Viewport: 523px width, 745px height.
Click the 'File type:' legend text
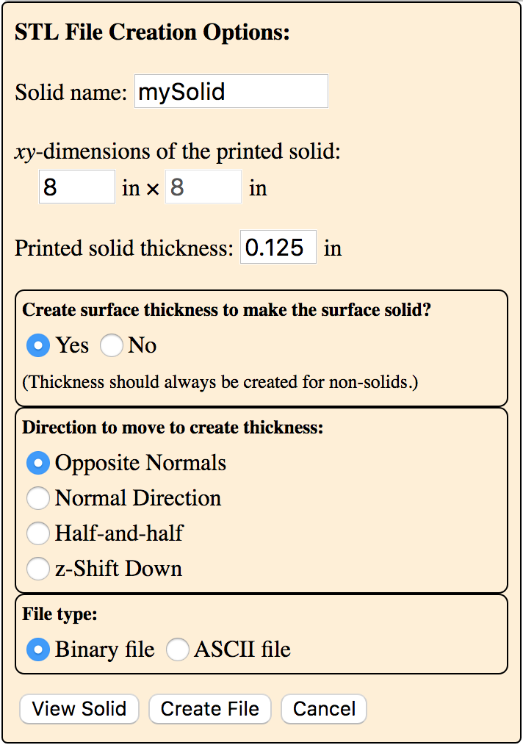point(59,614)
